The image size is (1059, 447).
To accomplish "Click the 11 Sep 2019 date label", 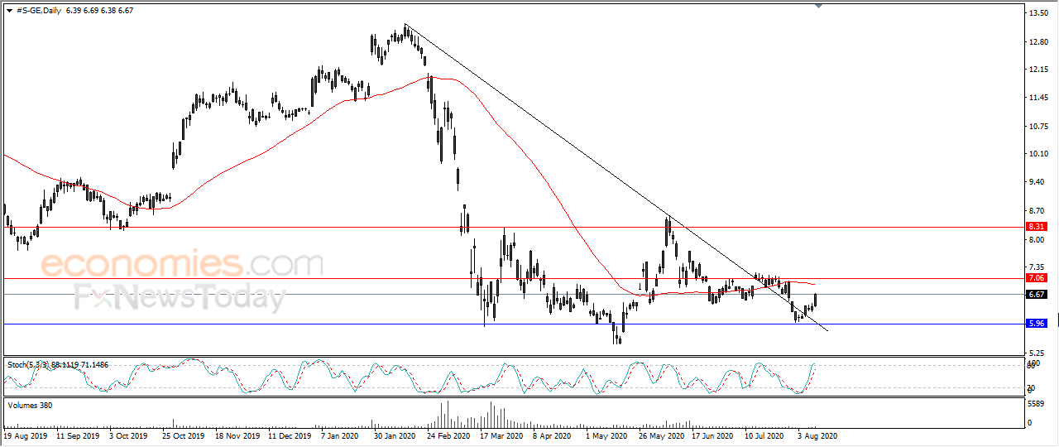I will (x=79, y=435).
